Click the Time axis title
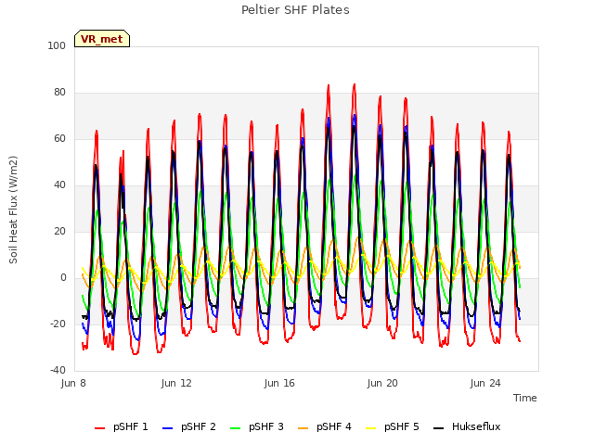Viewport: 594px width, 445px height. pos(525,398)
